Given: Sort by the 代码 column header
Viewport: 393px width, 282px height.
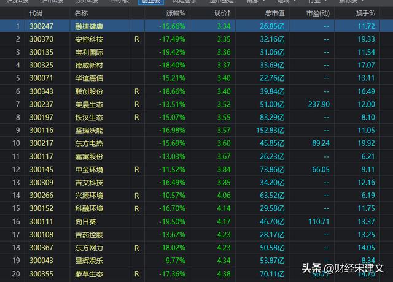Looking at the screenshot, I should pyautogui.click(x=36, y=13).
